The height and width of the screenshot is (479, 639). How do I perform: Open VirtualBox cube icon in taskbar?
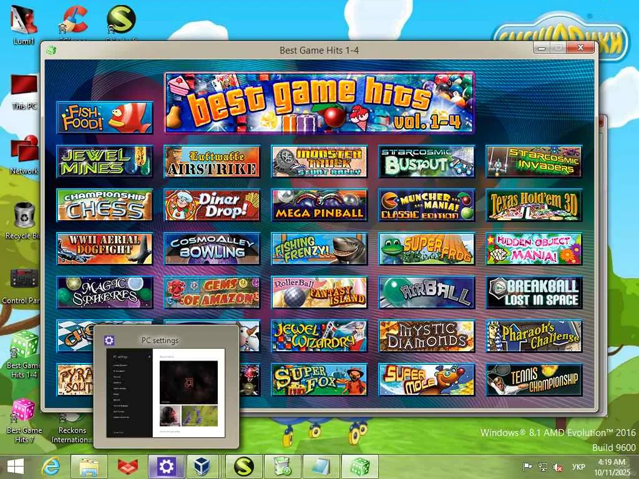203,467
